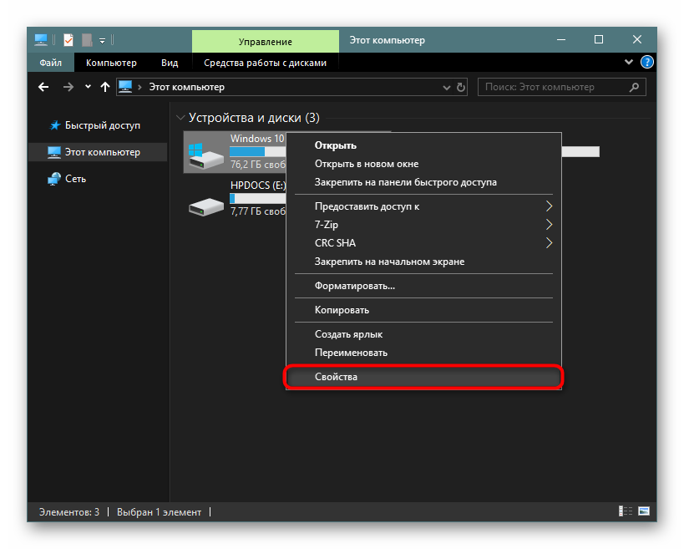Select Сеть in navigation pane
The width and height of the screenshot is (684, 549).
[75, 179]
